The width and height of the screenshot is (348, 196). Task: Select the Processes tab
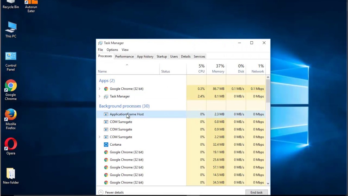click(x=105, y=56)
